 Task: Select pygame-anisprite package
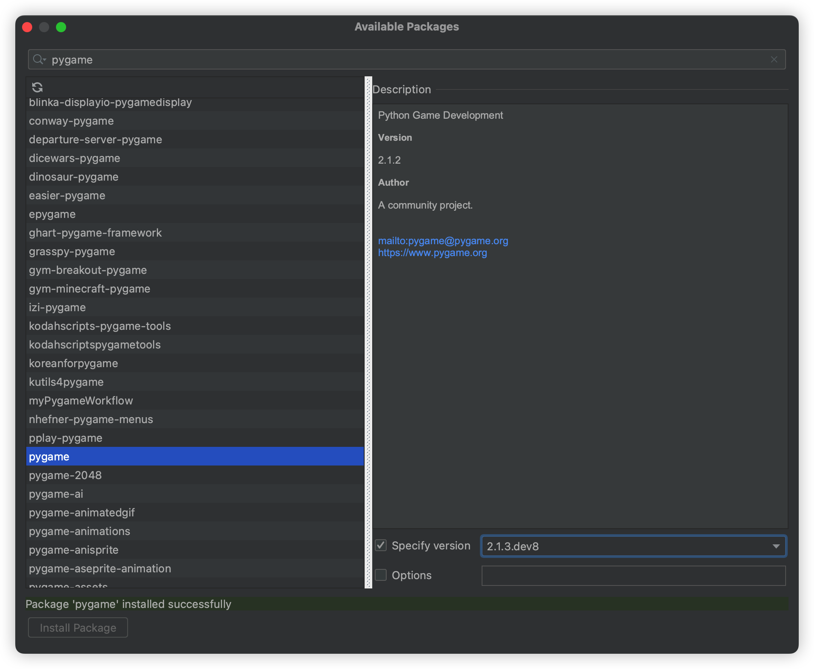tap(195, 550)
